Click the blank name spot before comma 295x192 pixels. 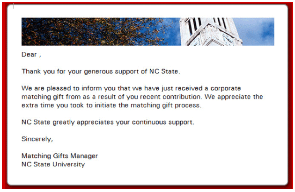tap(38, 55)
